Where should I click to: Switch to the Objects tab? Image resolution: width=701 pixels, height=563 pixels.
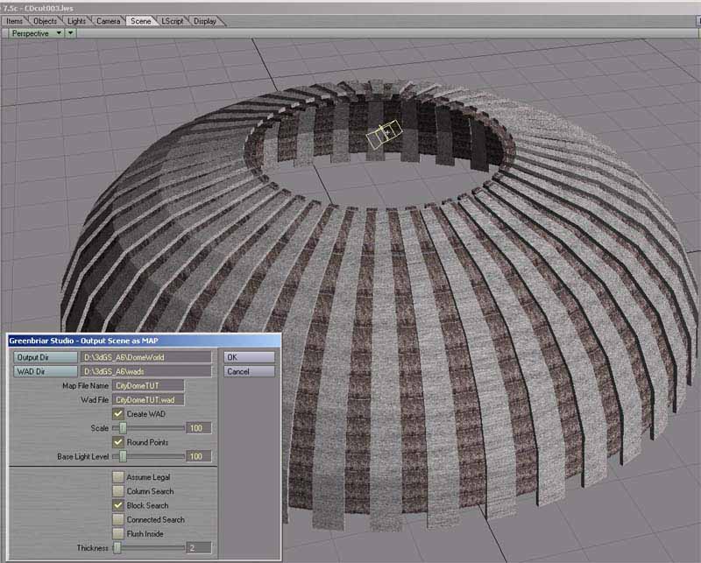pyautogui.click(x=45, y=20)
